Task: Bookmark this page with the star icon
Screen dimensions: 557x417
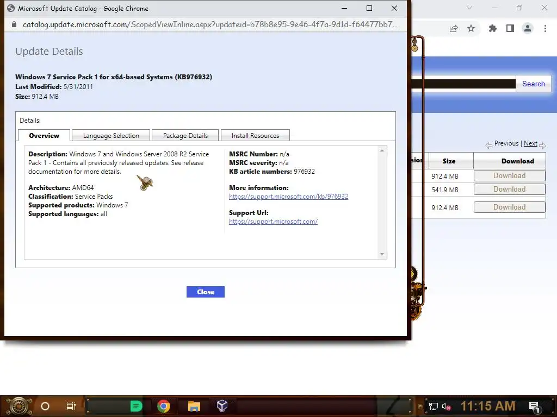Action: 471,28
